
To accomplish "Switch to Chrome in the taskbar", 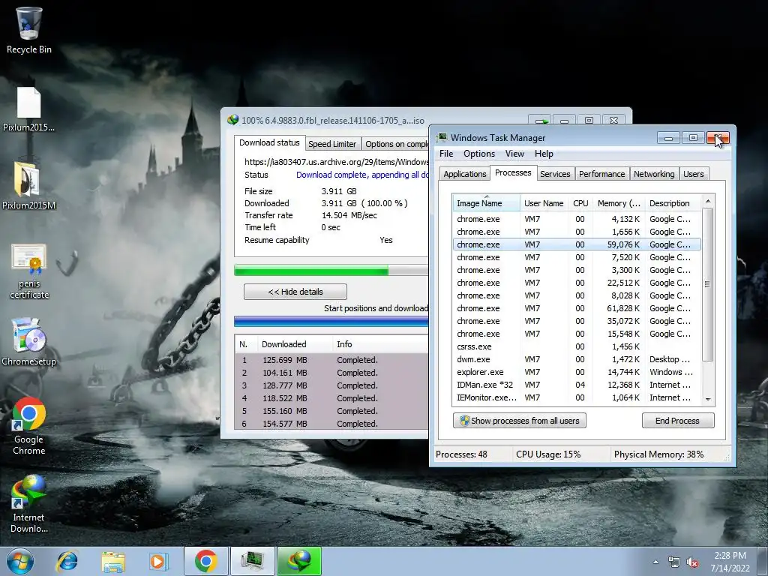I will 206,561.
